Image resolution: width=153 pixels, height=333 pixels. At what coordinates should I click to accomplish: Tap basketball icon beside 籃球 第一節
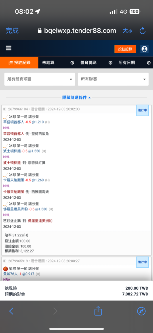pos(6,268)
